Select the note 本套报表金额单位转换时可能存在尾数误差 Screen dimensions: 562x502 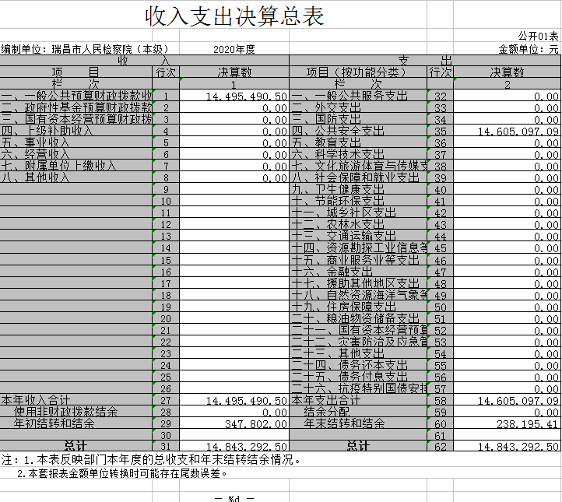click(124, 474)
